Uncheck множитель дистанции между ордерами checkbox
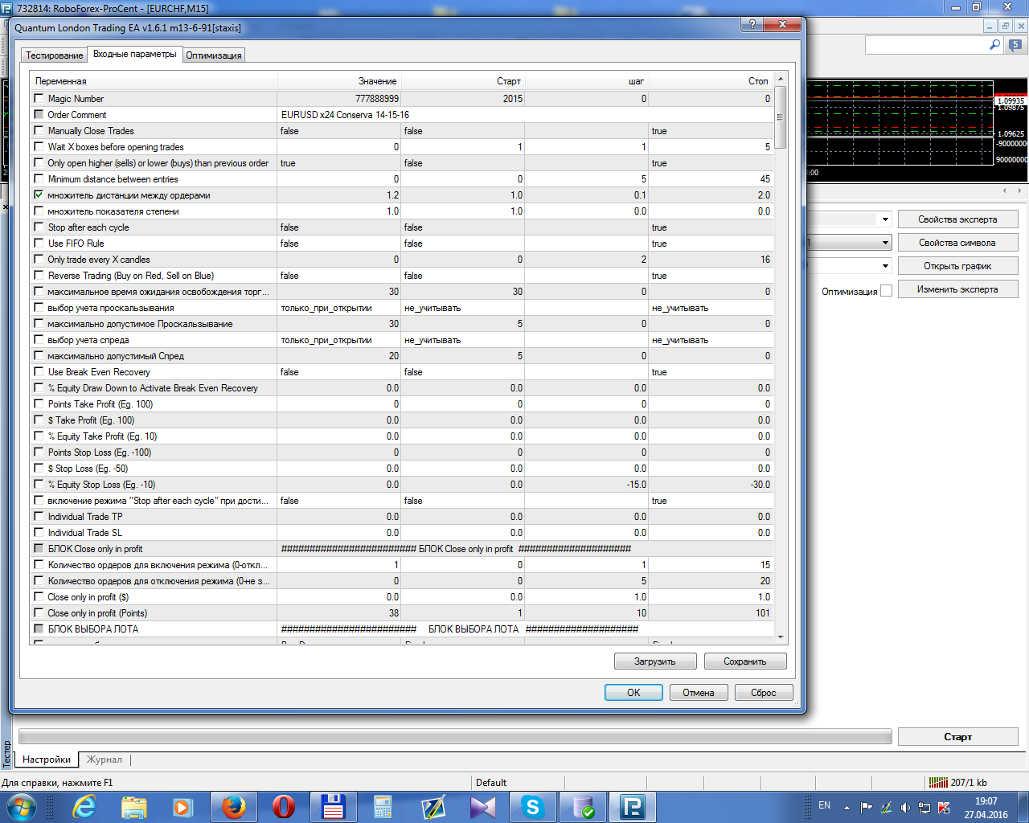Viewport: 1029px width, 823px height. tap(39, 194)
